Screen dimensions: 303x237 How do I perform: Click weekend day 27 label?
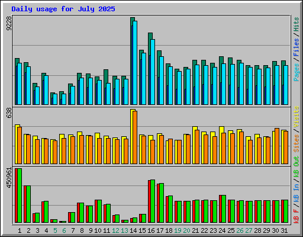pos(249,230)
